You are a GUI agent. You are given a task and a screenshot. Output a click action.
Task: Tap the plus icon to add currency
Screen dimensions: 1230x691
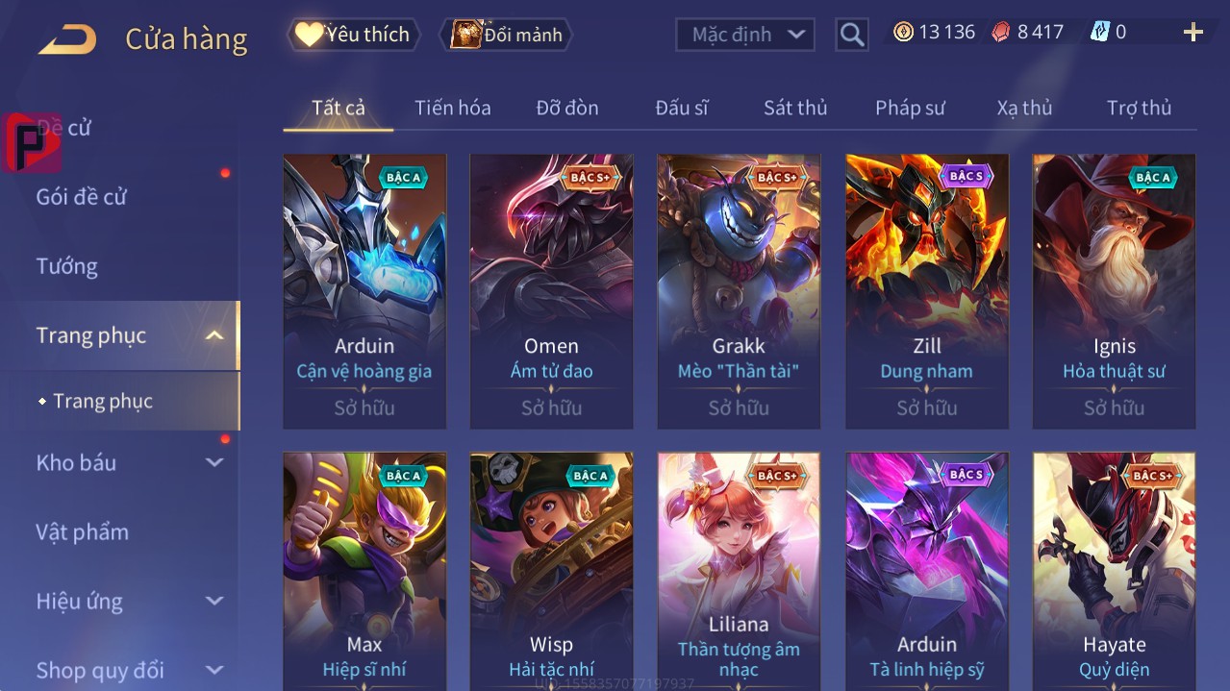1193,33
